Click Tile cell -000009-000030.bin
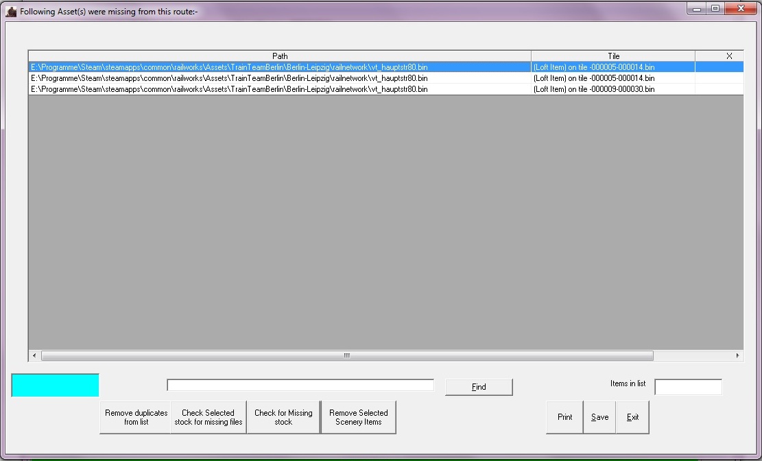 tap(613, 89)
